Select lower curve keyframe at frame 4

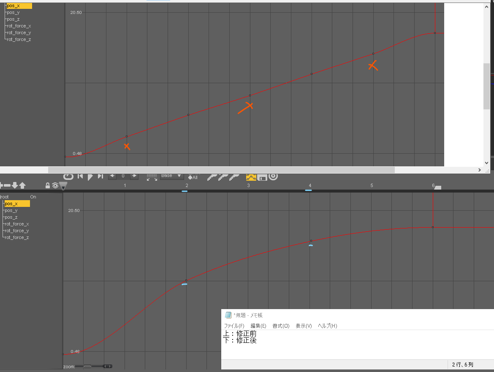[x=311, y=241]
